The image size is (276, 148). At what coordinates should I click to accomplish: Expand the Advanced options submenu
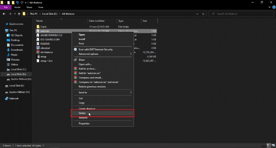[x=103, y=54]
